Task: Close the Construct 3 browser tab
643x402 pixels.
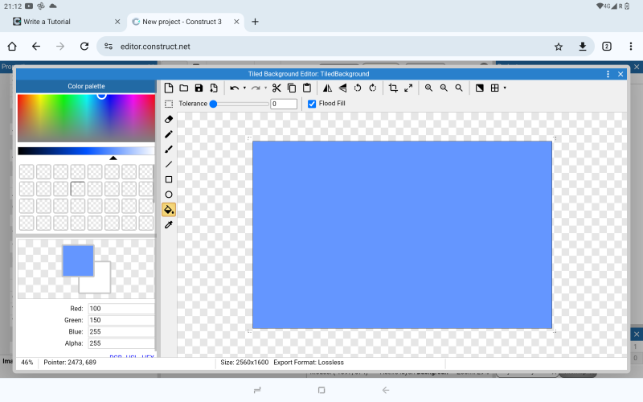Action: click(236, 22)
